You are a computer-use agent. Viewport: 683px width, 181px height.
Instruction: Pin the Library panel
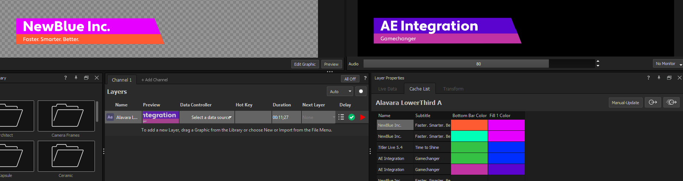click(x=76, y=78)
